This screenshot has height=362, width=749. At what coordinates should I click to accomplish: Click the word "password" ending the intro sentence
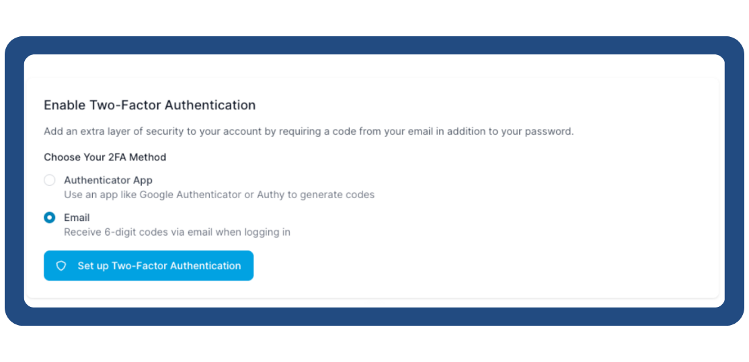tap(550, 131)
